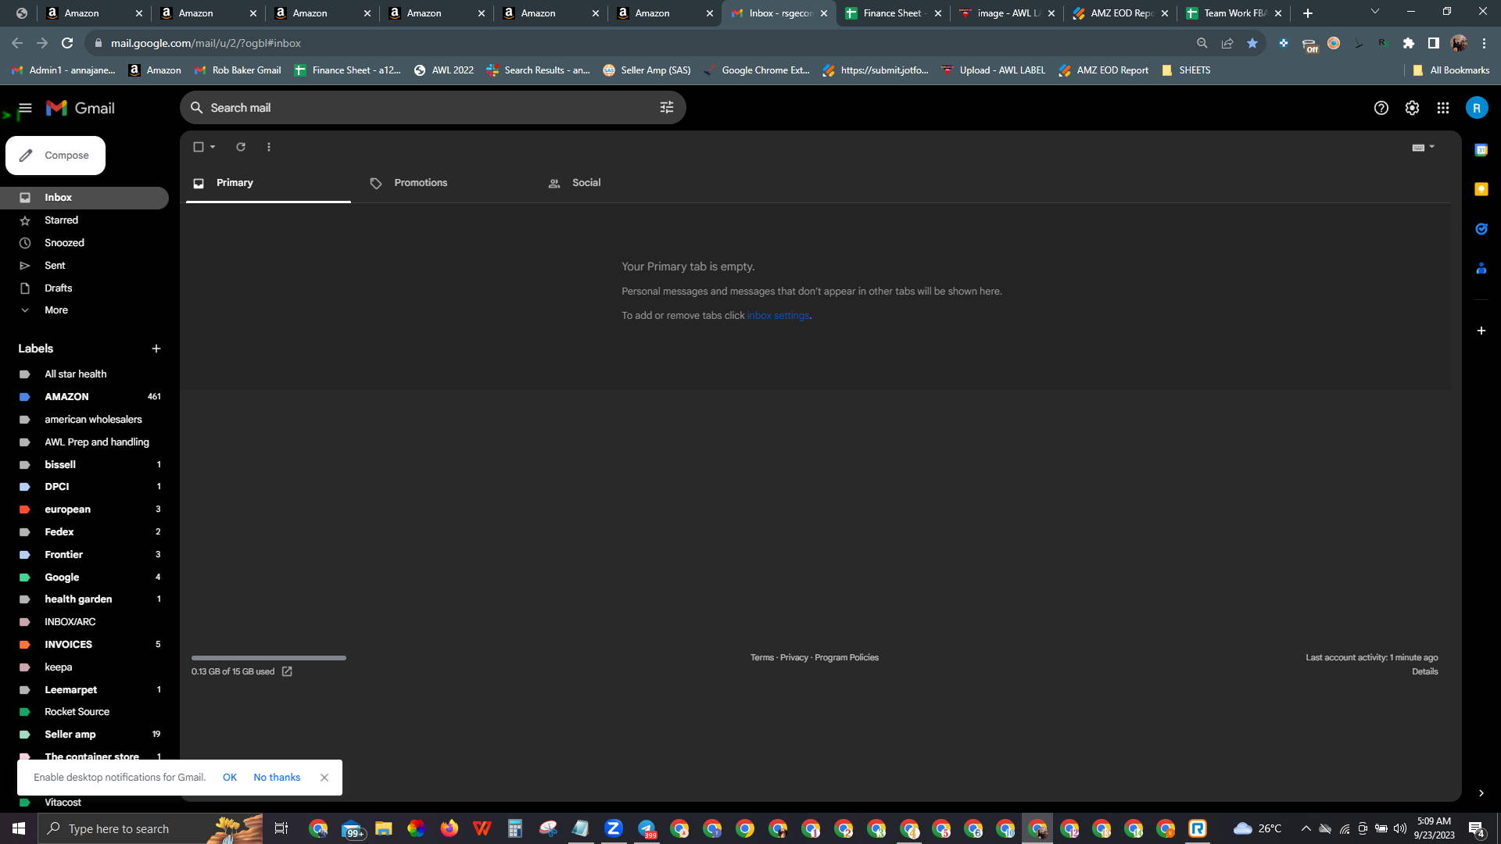
Task: Switch to the Primary tab
Action: [x=268, y=183]
